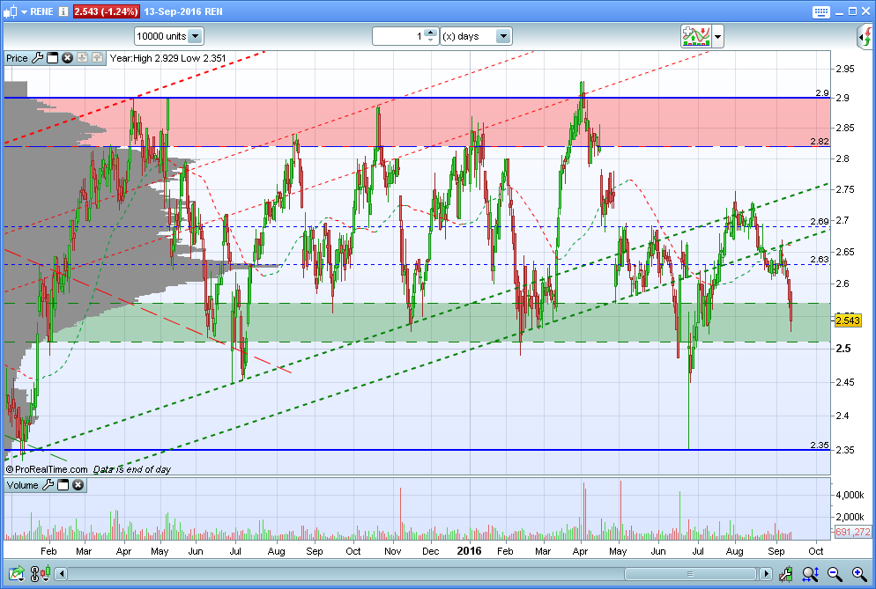
Task: Close the Volume panel with the X icon
Action: (78, 484)
